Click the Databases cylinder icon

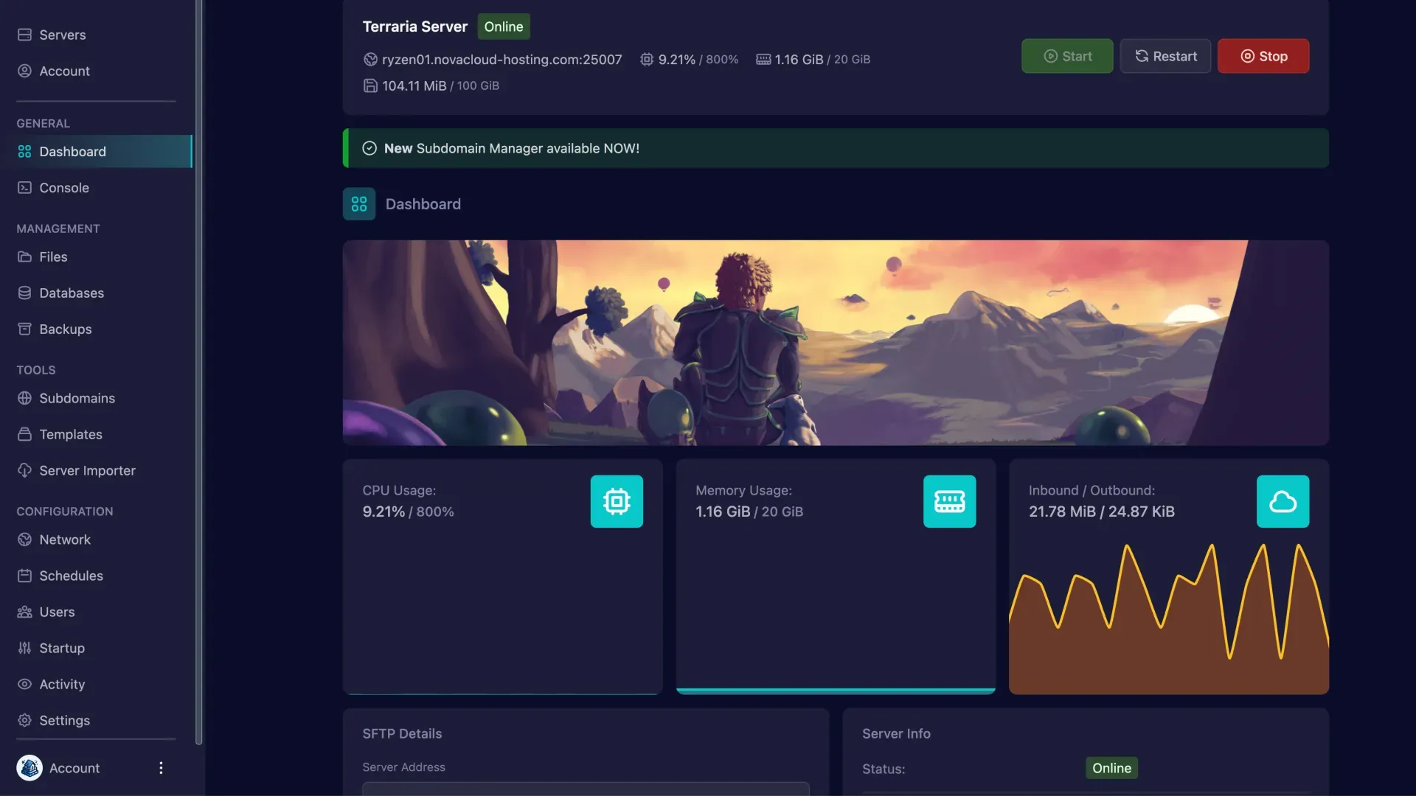tap(24, 293)
